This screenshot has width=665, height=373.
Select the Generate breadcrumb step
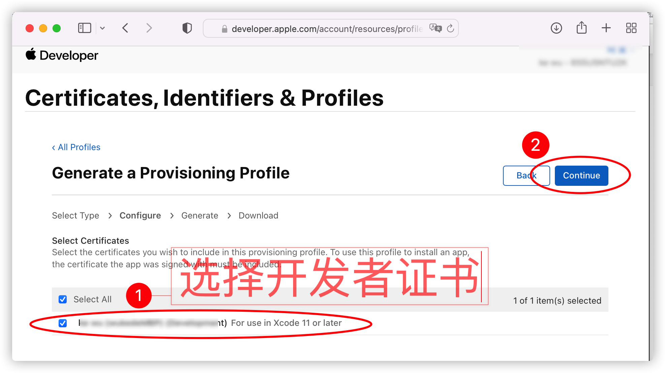point(200,215)
